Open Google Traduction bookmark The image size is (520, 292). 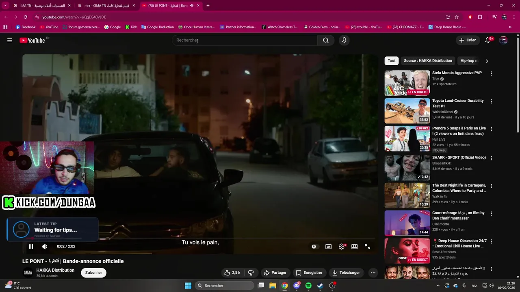[157, 27]
